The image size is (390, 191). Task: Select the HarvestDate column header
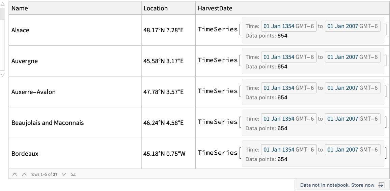point(215,8)
